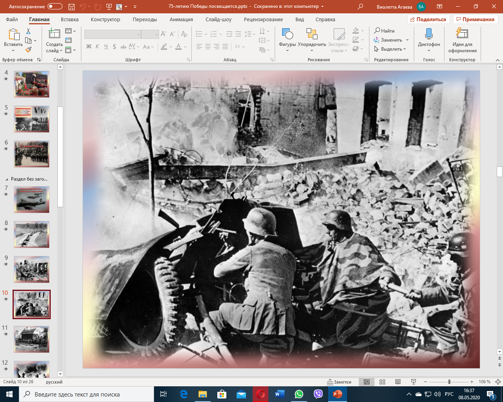The width and height of the screenshot is (503, 402).
Task: Click the Примечания comments button
Action: click(475, 19)
